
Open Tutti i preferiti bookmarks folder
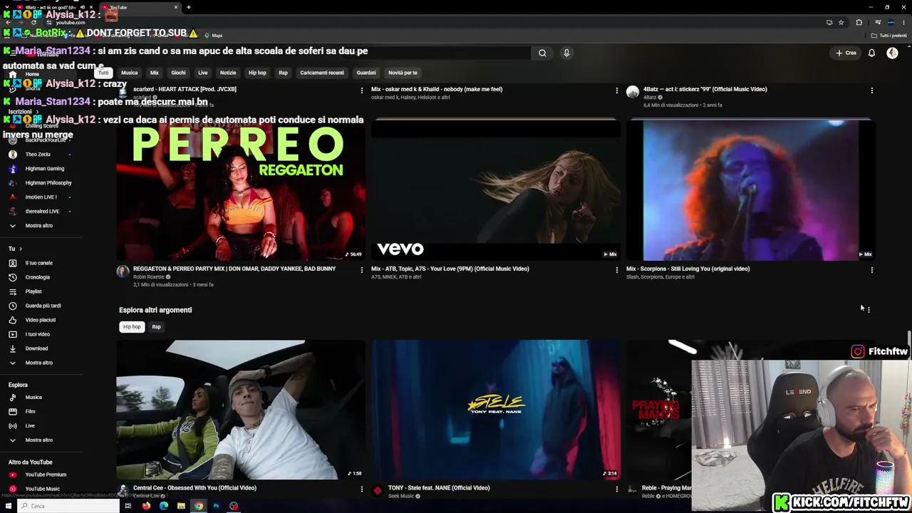tap(889, 36)
